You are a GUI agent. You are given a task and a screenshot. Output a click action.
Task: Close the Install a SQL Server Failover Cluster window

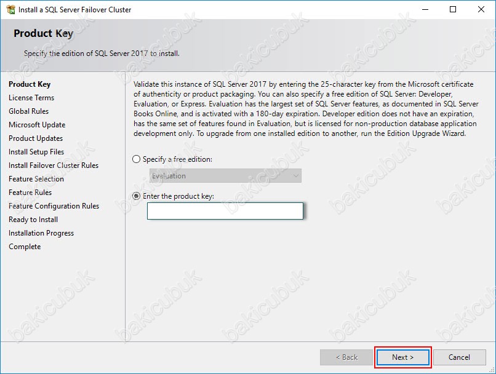pos(481,9)
